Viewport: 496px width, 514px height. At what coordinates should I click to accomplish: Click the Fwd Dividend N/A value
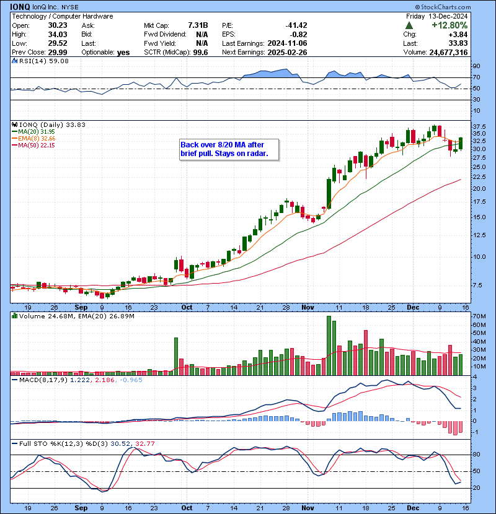pyautogui.click(x=202, y=35)
